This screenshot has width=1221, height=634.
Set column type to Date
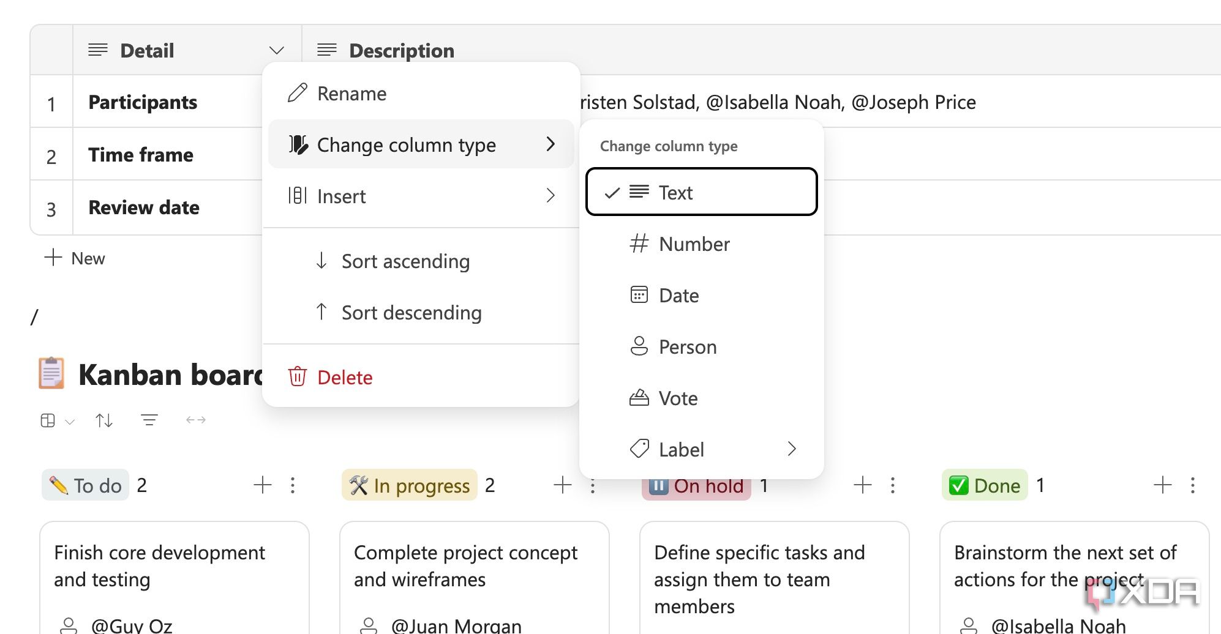(x=678, y=295)
